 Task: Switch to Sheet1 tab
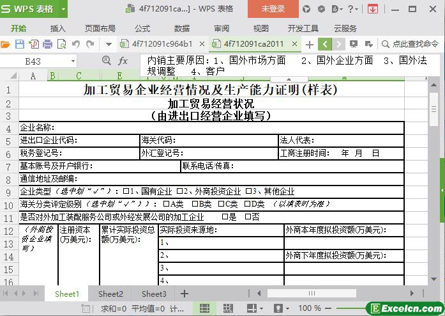(67, 294)
